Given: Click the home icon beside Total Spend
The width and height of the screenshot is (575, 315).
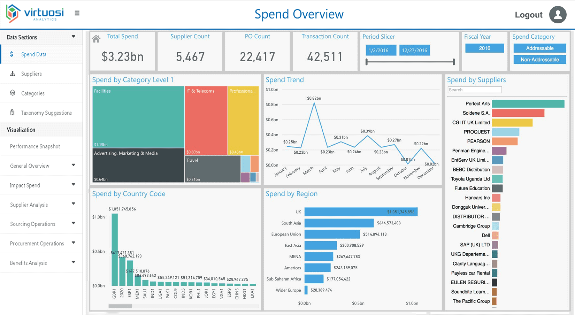Looking at the screenshot, I should point(96,38).
